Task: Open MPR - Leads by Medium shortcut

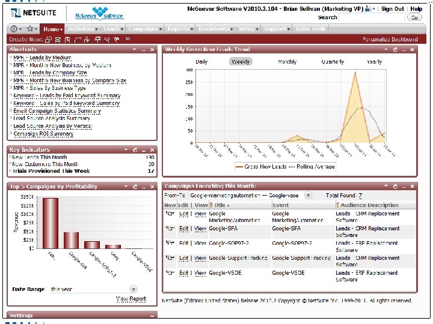Action: (x=43, y=58)
